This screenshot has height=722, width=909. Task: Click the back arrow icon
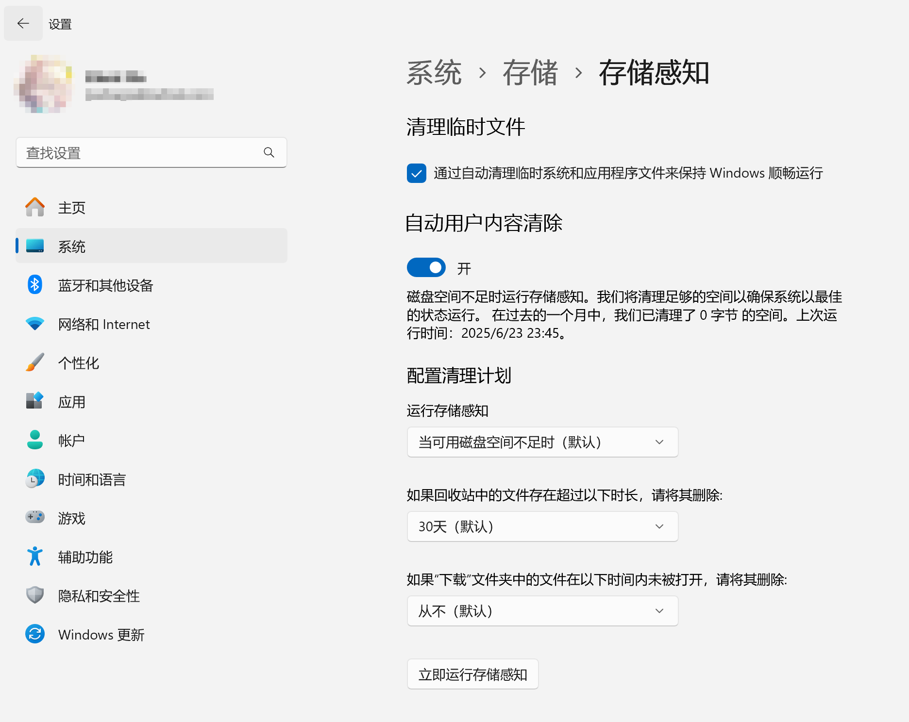(x=23, y=23)
